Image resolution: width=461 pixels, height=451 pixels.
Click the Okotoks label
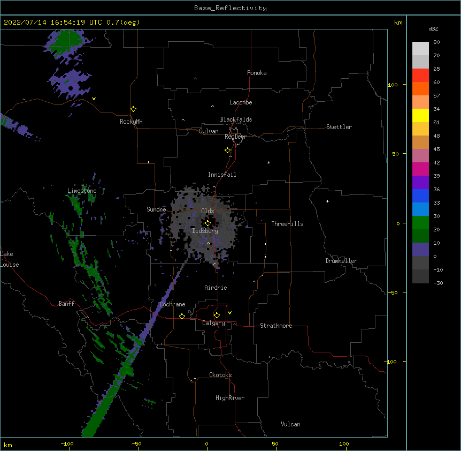tap(220, 375)
